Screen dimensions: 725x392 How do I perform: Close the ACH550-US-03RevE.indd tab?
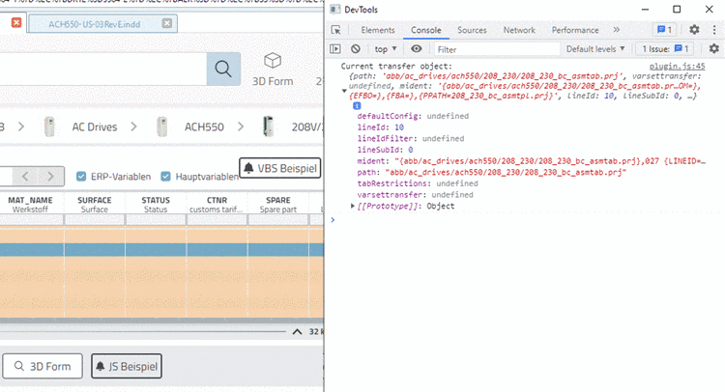[167, 23]
